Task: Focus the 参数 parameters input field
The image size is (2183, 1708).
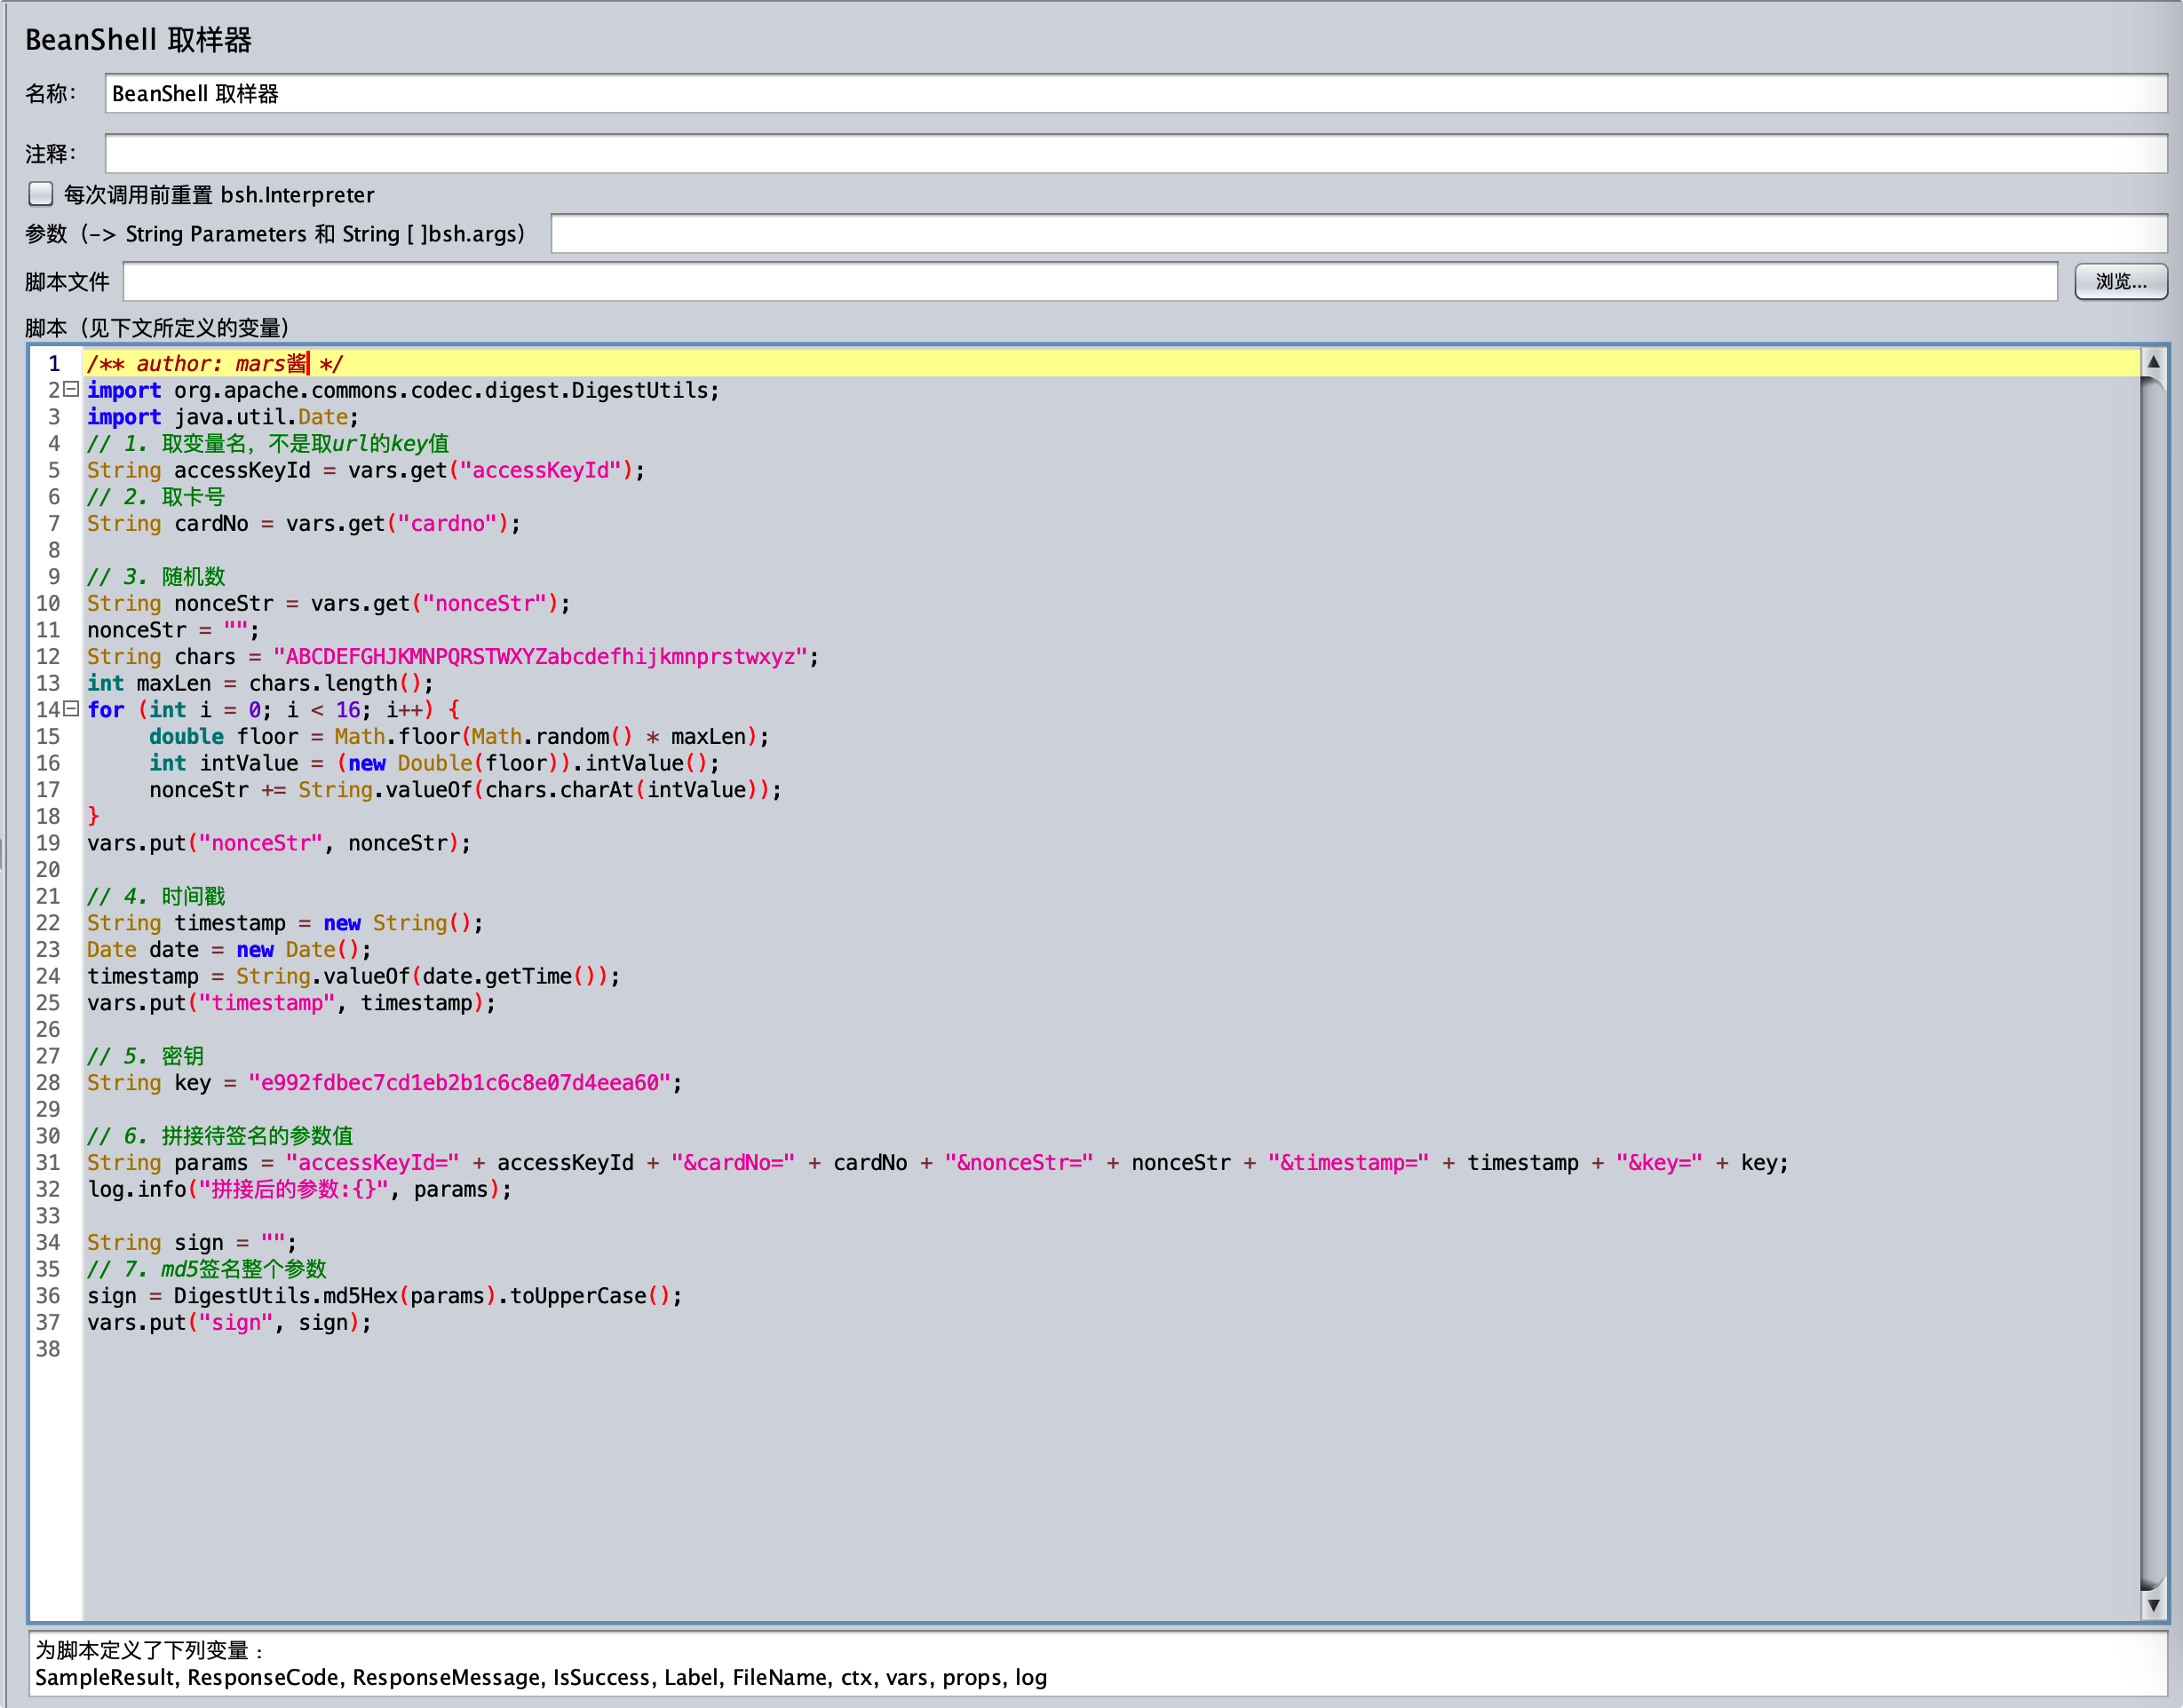Action: 1358,233
